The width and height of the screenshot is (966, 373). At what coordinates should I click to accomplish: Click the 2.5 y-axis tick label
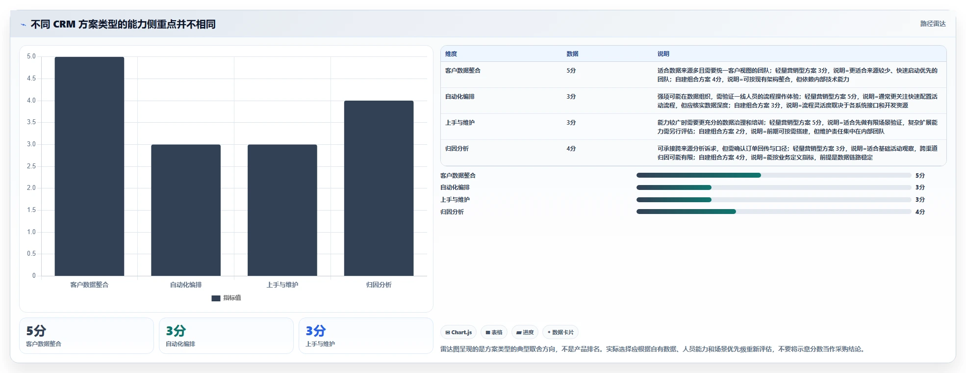pyautogui.click(x=31, y=166)
